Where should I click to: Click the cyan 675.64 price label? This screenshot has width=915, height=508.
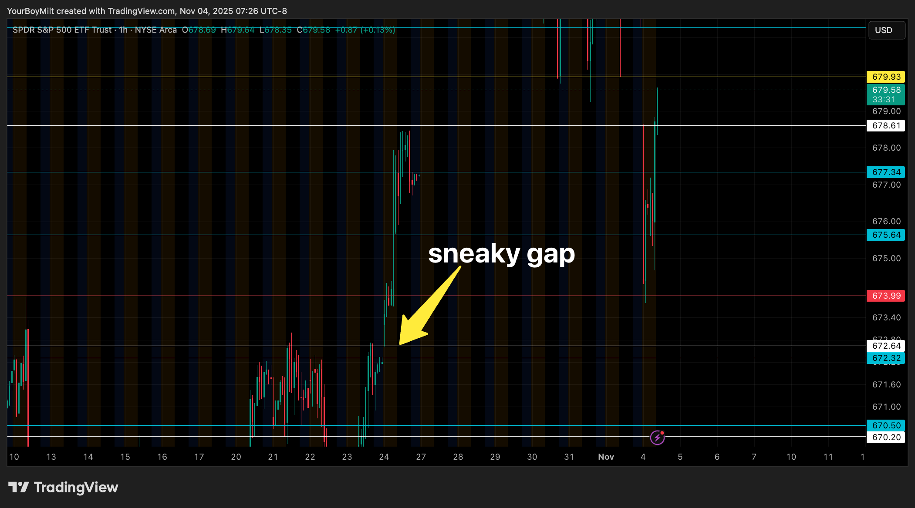pos(886,235)
